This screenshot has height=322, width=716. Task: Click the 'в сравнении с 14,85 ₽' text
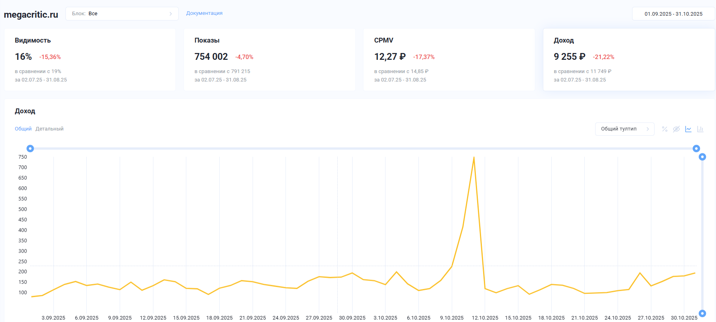pyautogui.click(x=401, y=71)
